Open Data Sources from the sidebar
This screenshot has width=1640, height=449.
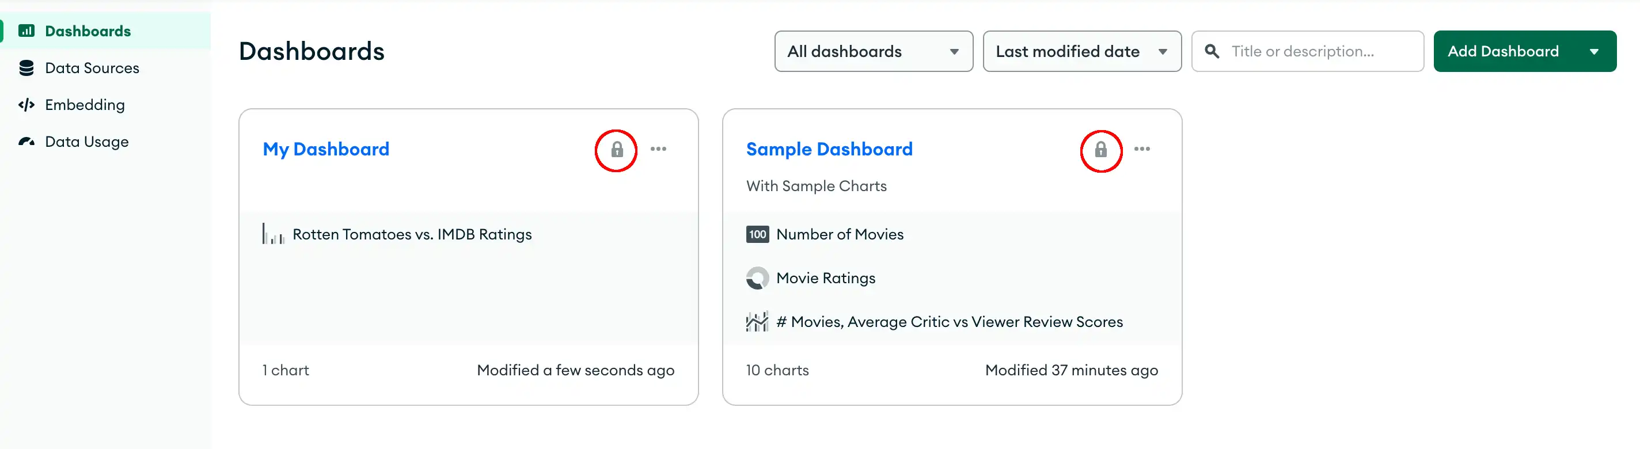[x=92, y=68]
